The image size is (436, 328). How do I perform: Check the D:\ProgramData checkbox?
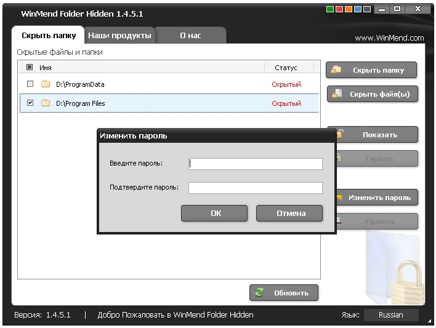pos(30,84)
